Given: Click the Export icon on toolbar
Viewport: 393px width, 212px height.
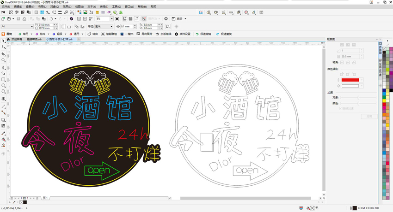Looking at the screenshot, I should (x=85, y=19).
